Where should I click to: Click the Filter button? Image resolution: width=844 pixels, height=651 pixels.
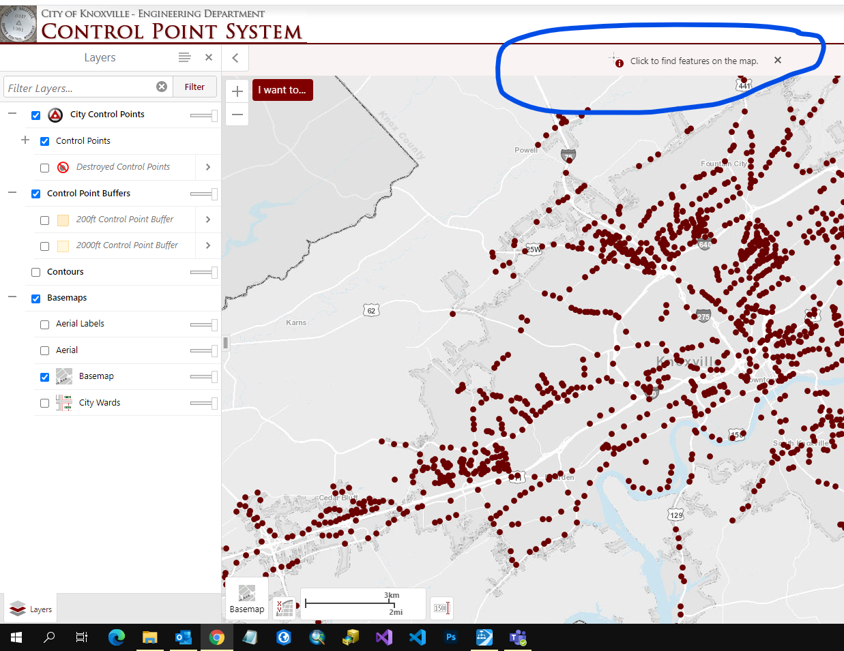click(194, 87)
